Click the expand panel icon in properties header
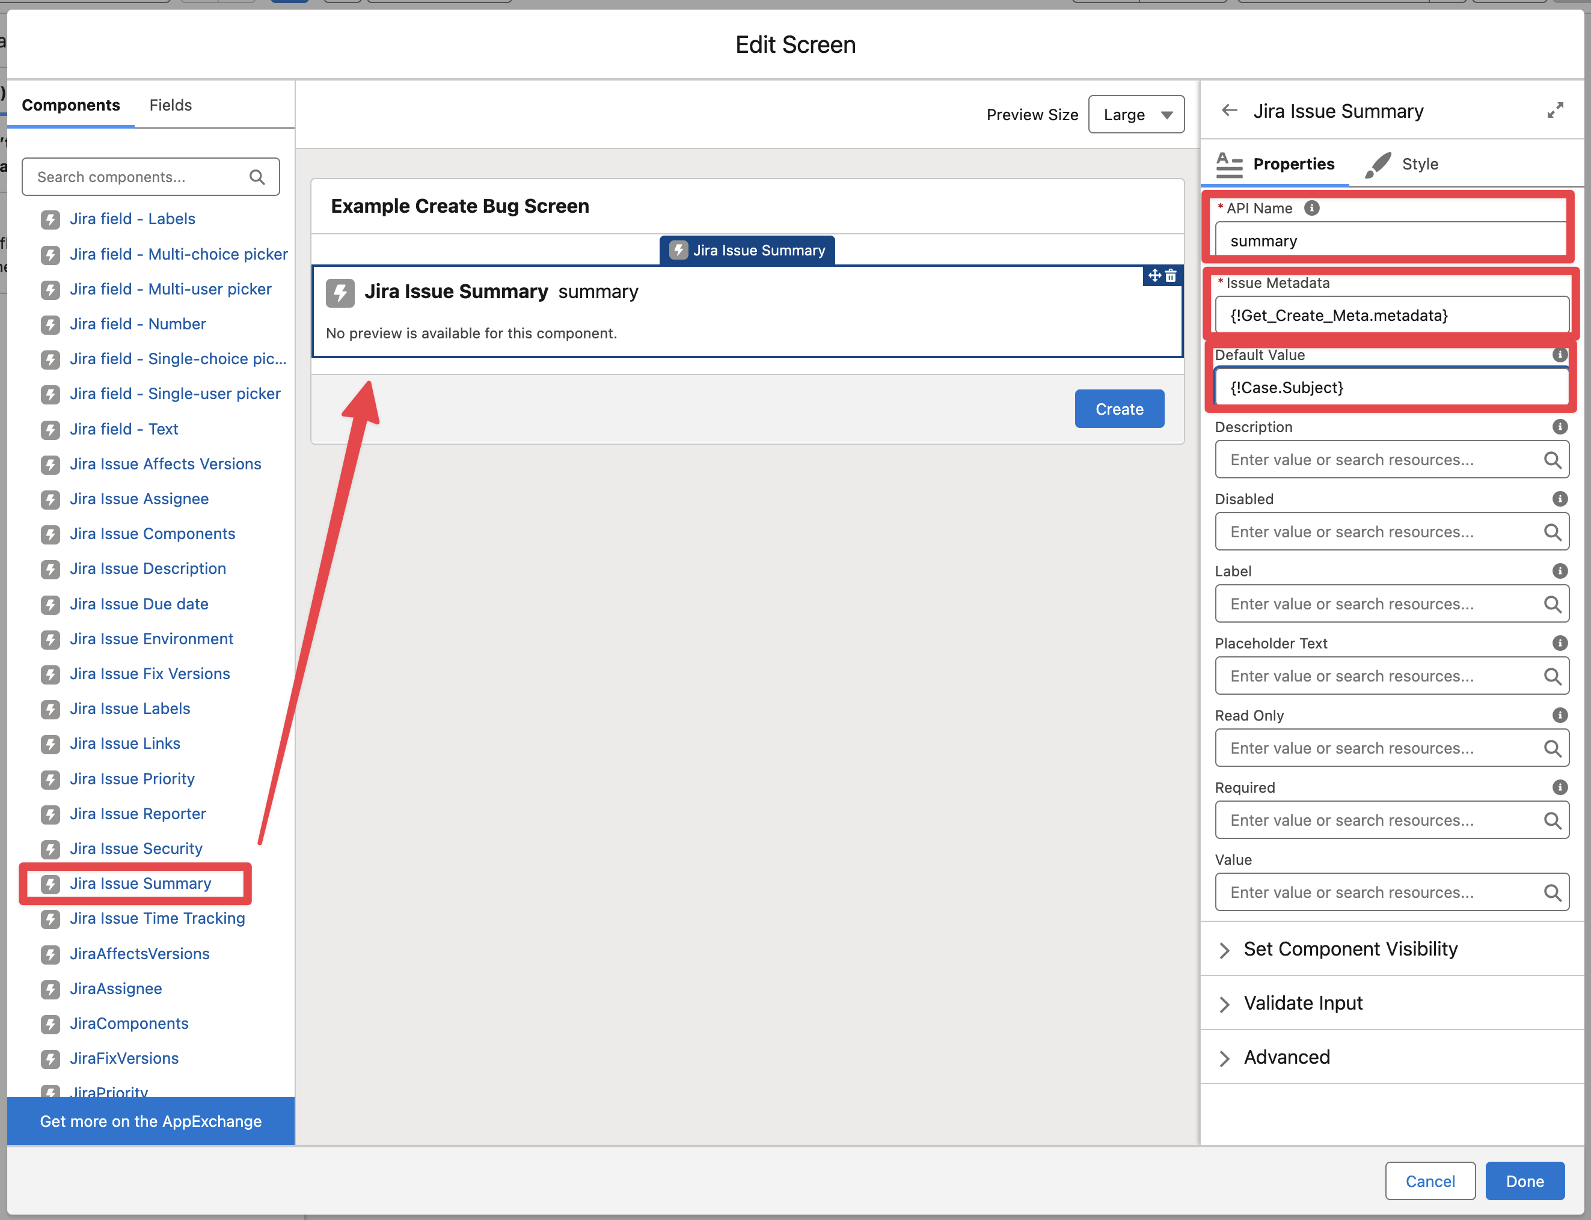The width and height of the screenshot is (1591, 1220). click(1555, 111)
